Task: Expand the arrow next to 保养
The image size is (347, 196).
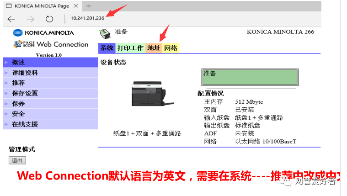Action: 6,104
